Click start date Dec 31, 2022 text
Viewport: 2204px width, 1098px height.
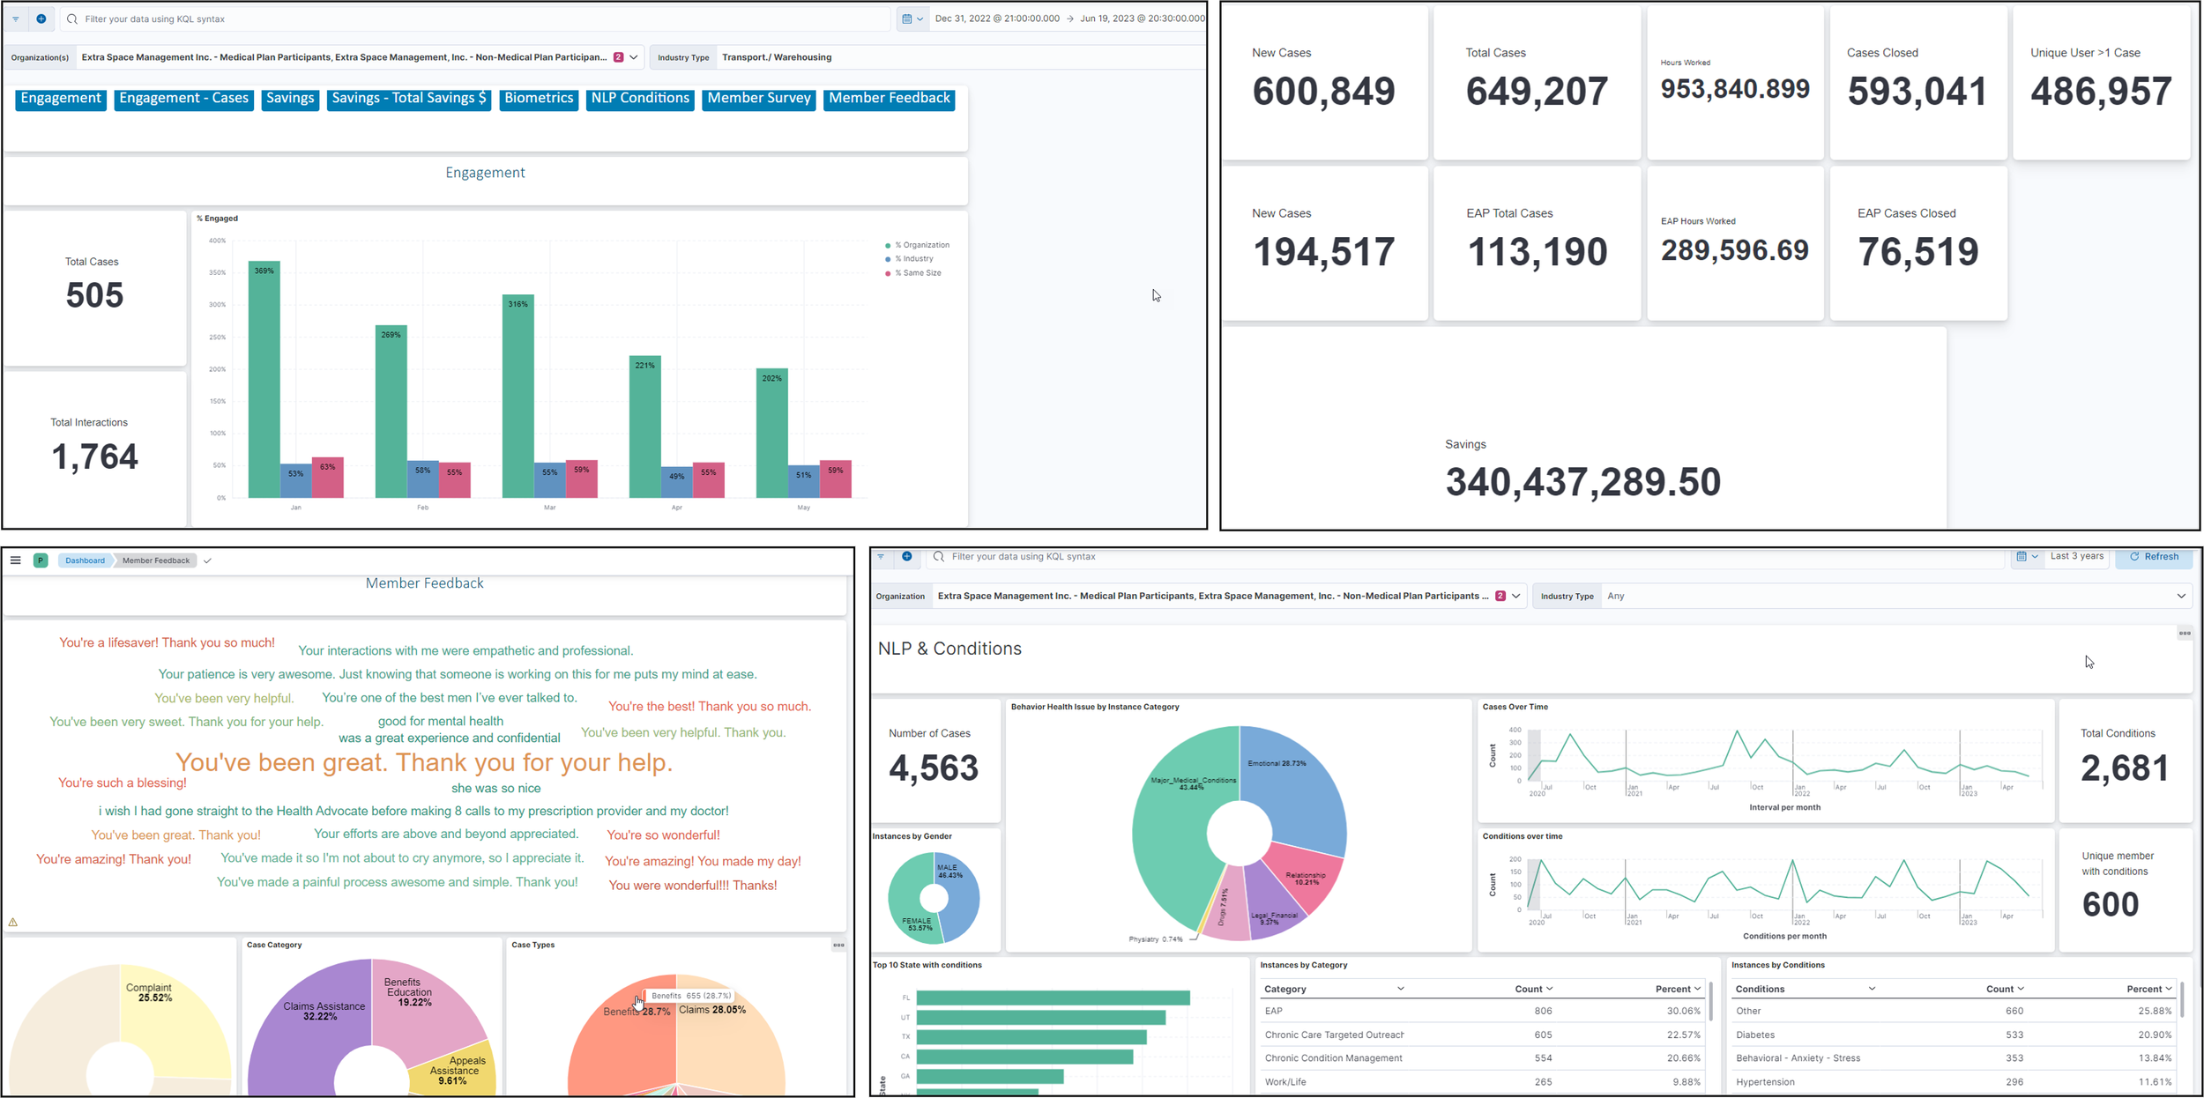pyautogui.click(x=997, y=19)
